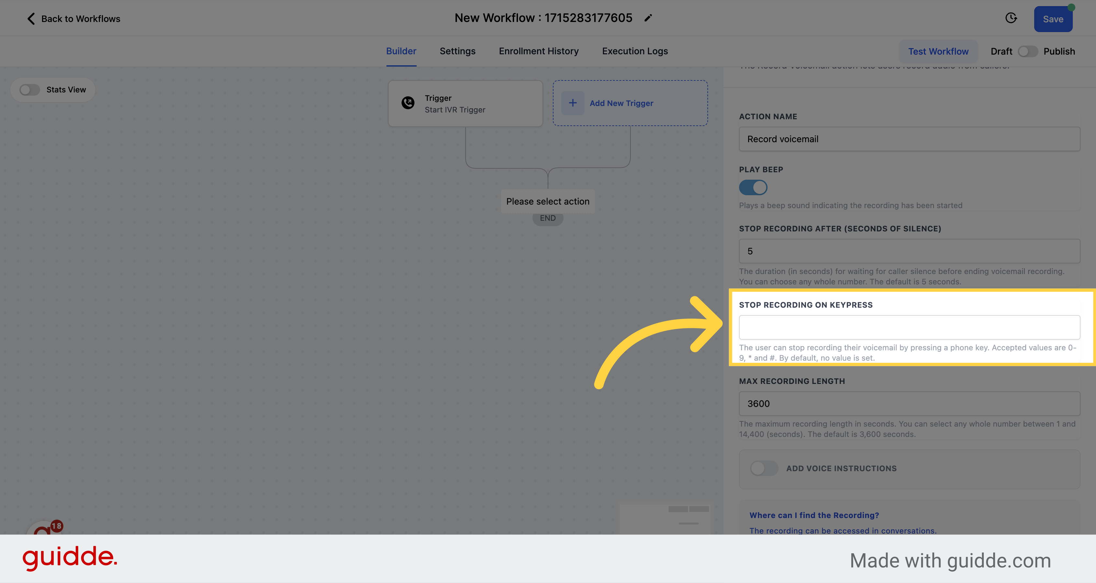Click the Please select action node
Viewport: 1096px width, 583px height.
547,201
